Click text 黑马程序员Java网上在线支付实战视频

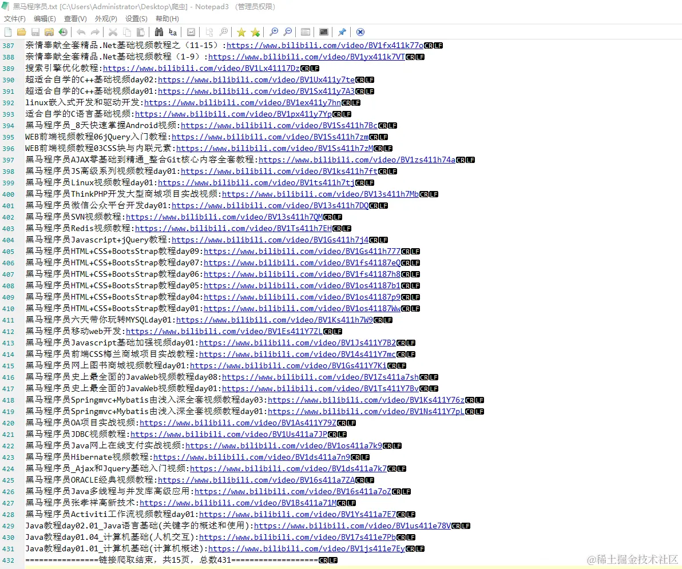tap(103, 445)
